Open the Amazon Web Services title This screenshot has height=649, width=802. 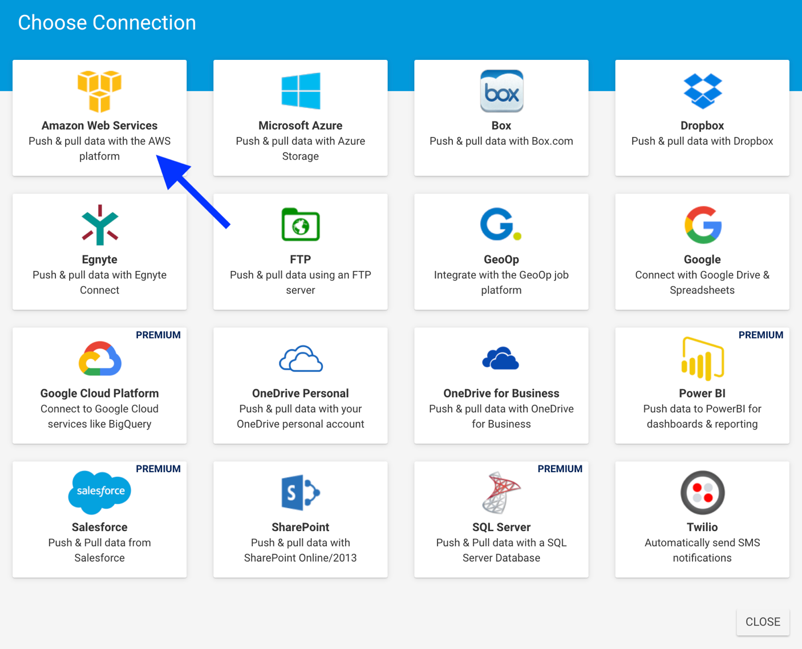pyautogui.click(x=99, y=125)
